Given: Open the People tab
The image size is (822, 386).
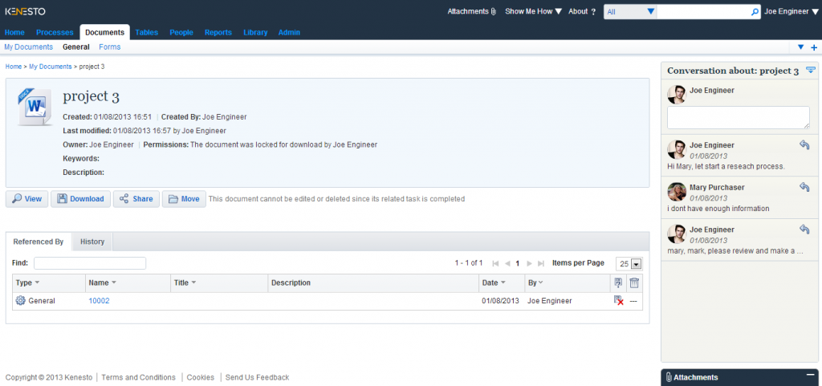Looking at the screenshot, I should tap(181, 32).
